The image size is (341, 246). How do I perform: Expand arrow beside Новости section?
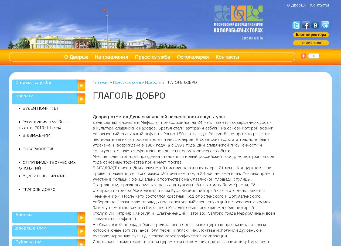(x=81, y=99)
